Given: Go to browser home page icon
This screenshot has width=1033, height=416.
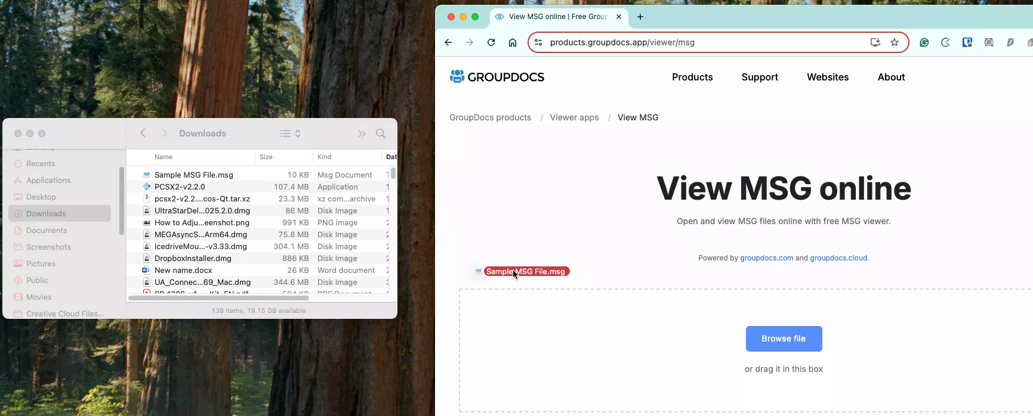Looking at the screenshot, I should [x=512, y=42].
